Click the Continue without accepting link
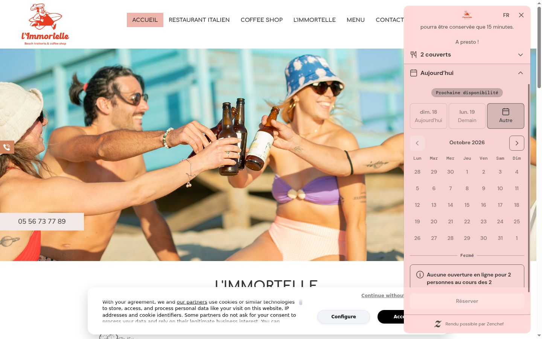The width and height of the screenshot is (542, 339). pos(382,296)
